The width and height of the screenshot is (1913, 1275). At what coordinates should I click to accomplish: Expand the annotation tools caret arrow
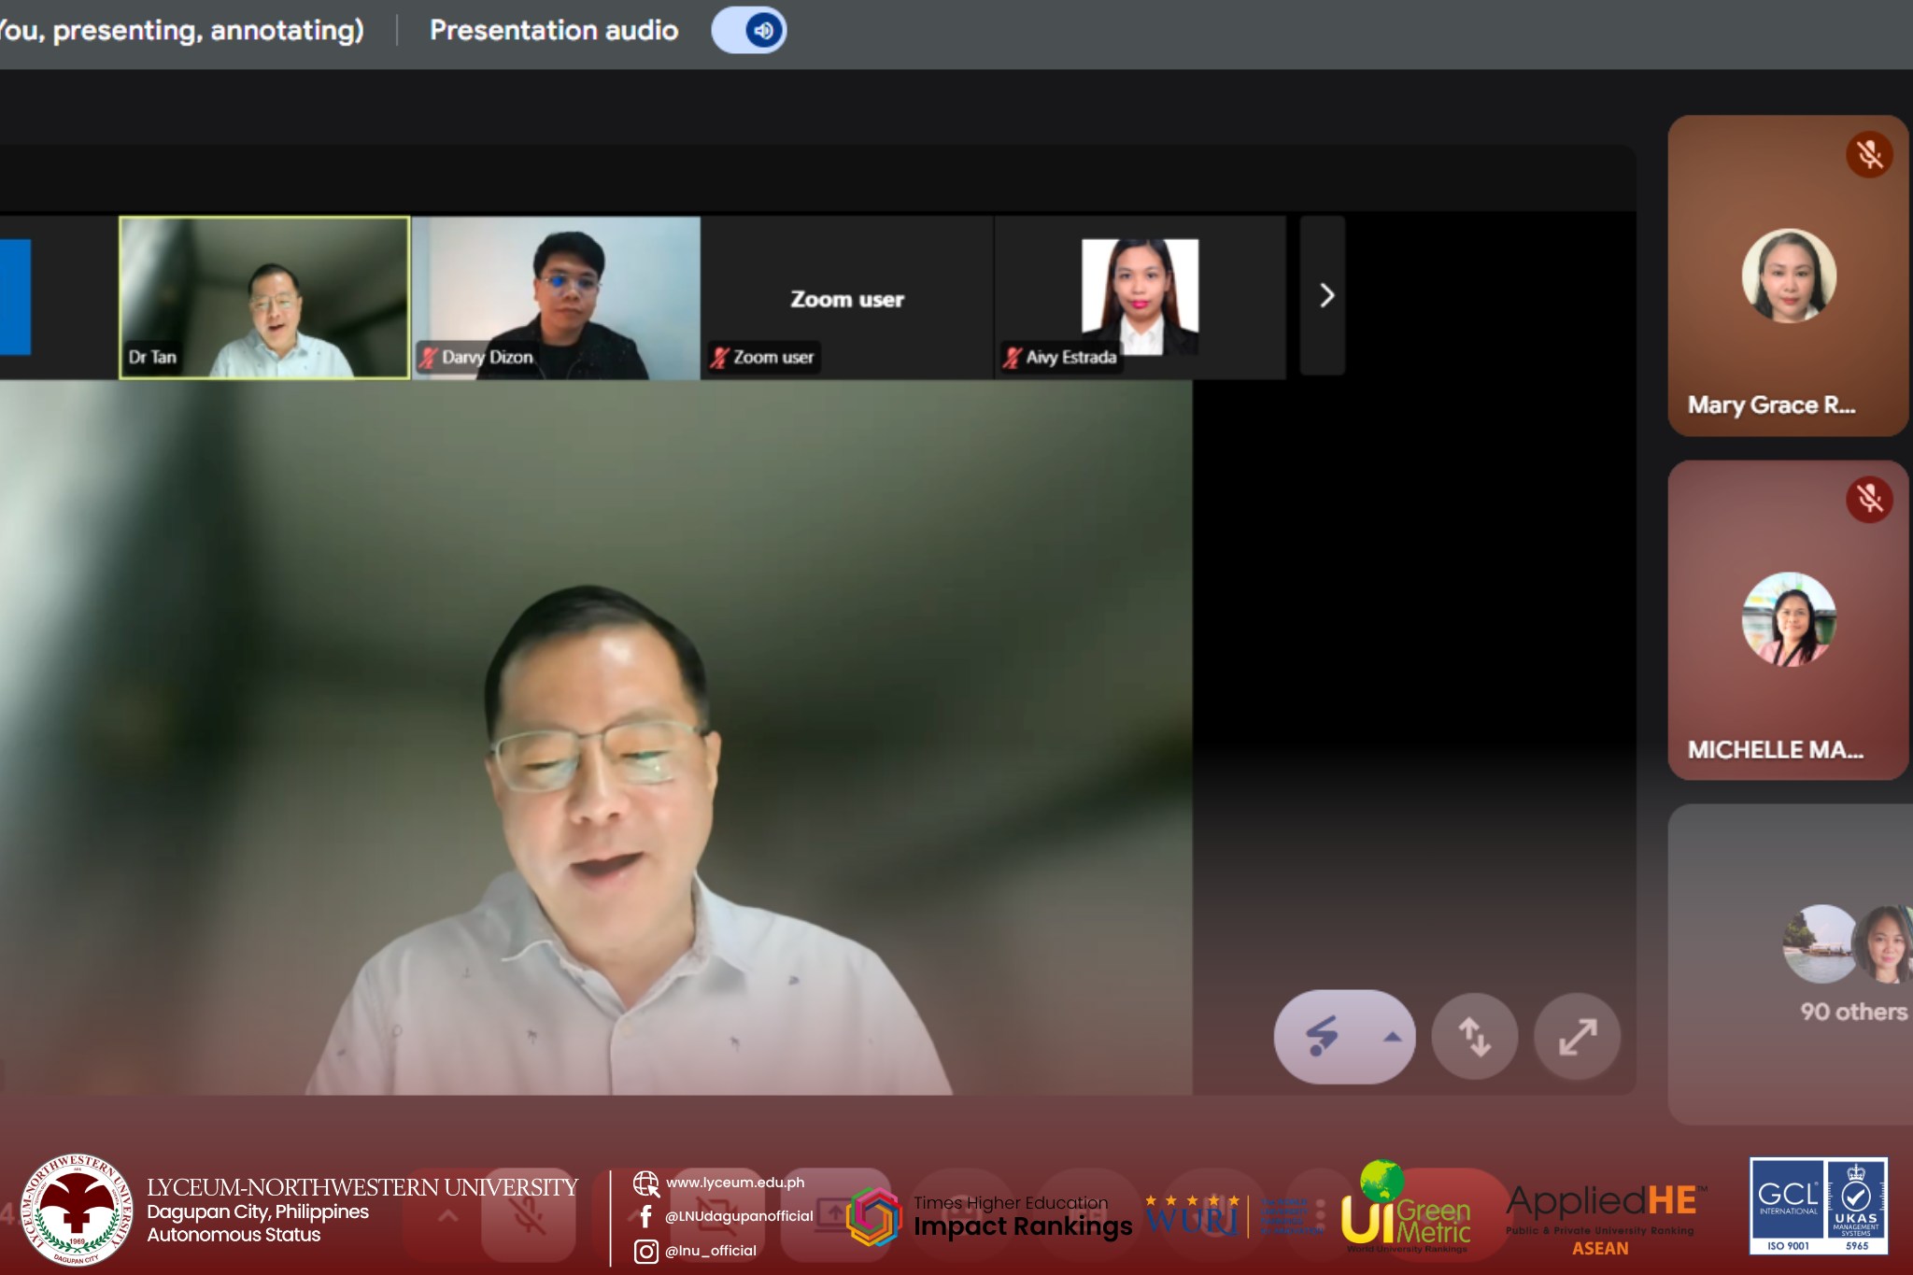(1392, 1037)
